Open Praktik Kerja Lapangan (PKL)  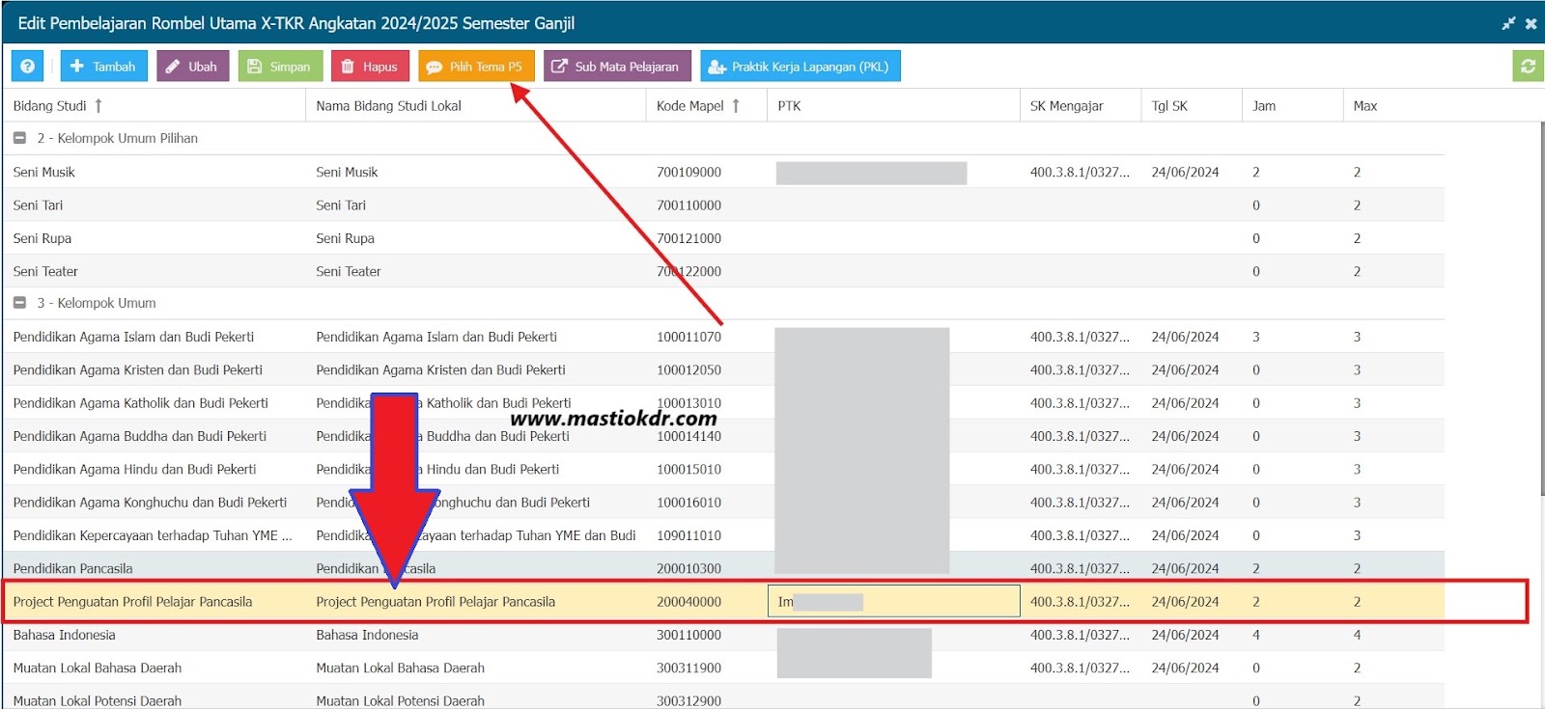pyautogui.click(x=801, y=67)
